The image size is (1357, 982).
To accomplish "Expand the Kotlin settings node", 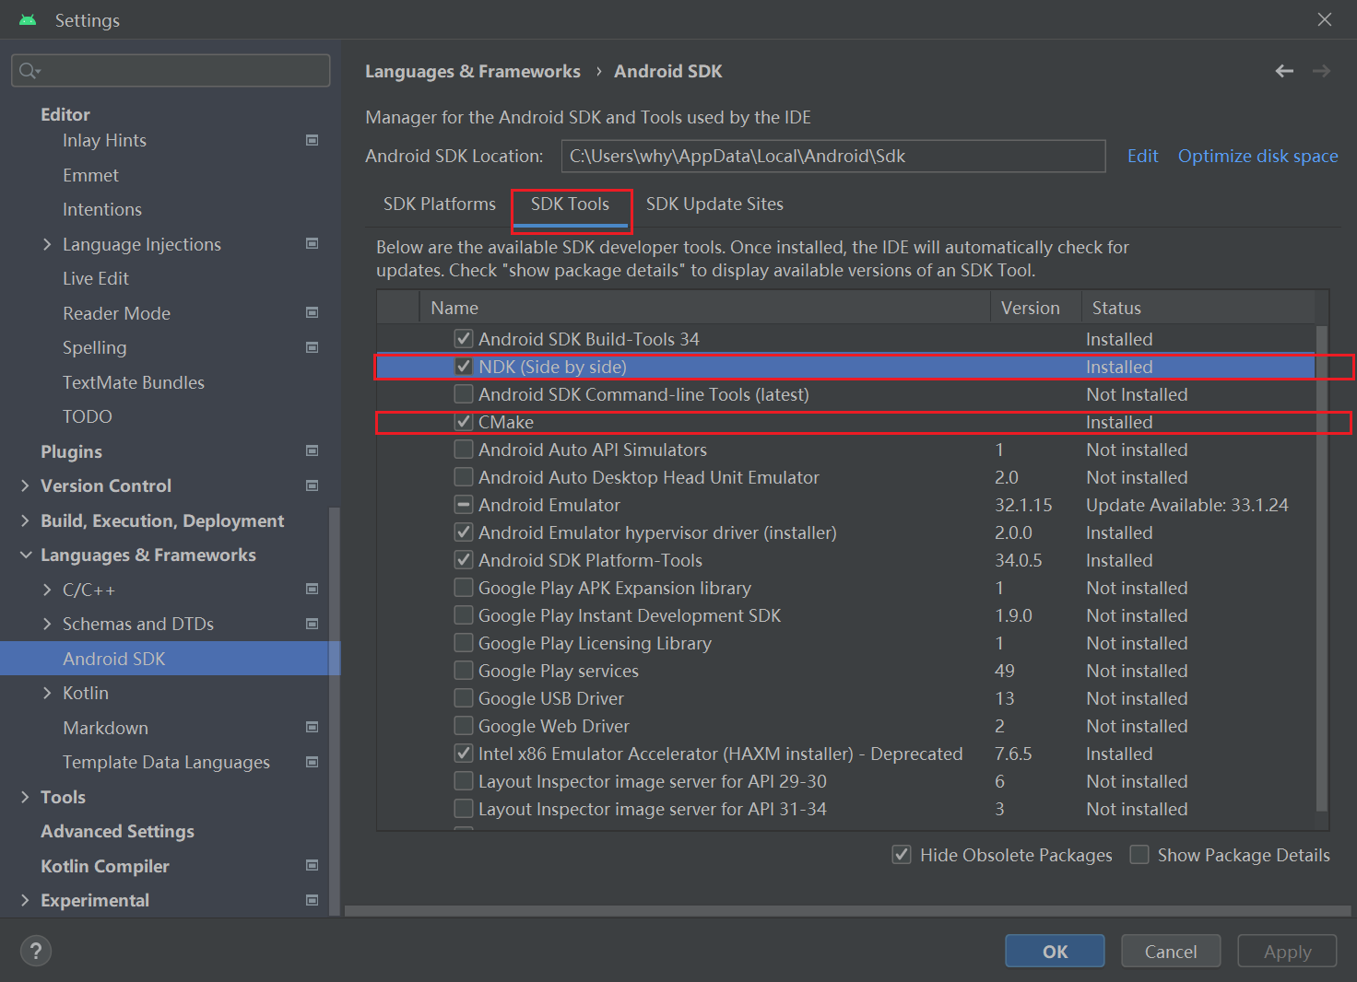I will tap(47, 693).
